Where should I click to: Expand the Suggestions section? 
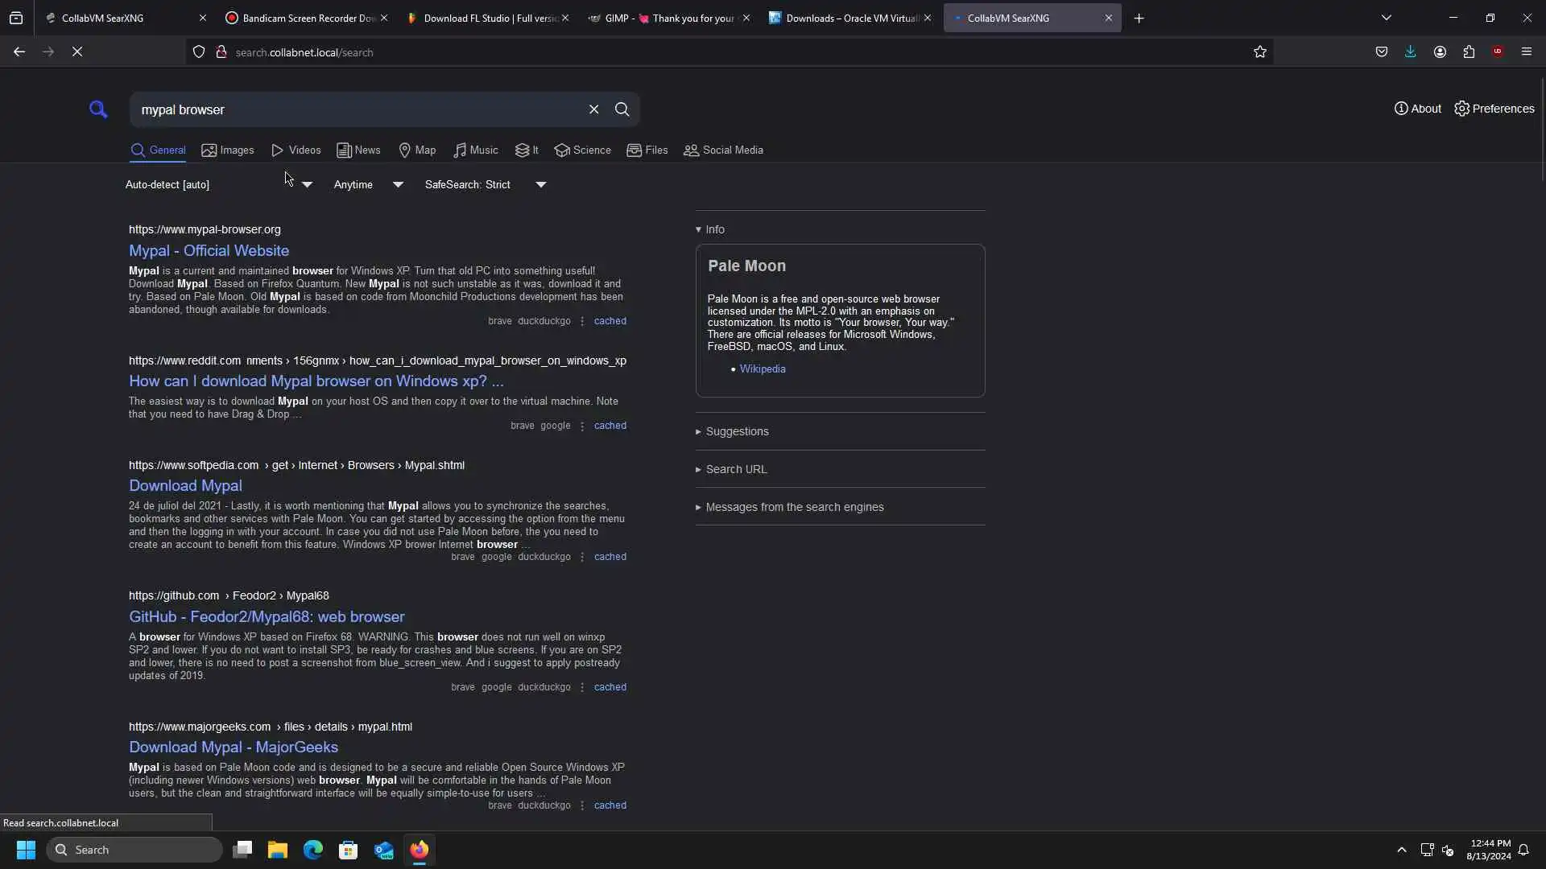click(x=736, y=431)
